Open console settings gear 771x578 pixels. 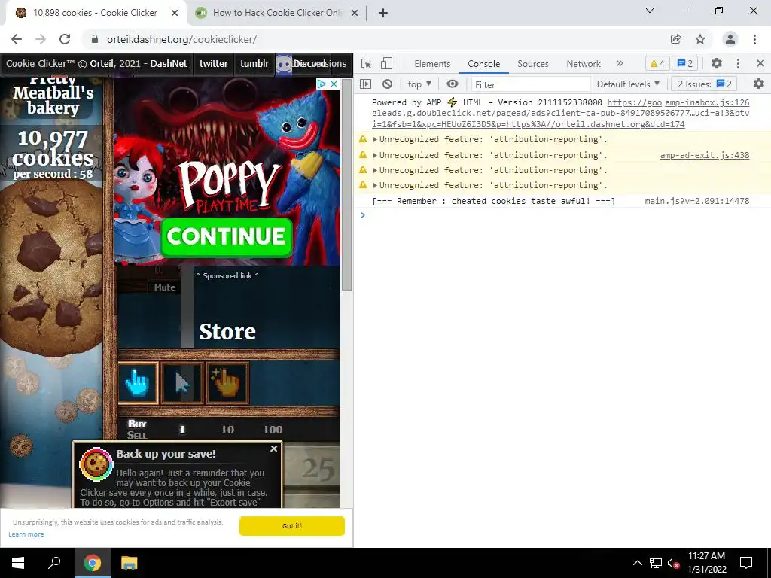[759, 84]
